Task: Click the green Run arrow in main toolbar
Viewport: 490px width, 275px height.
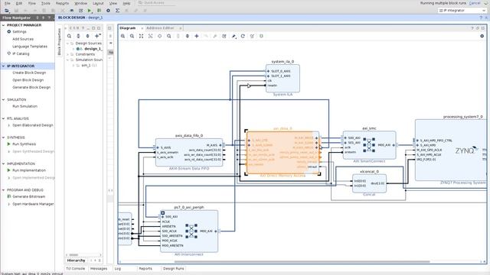Action: coord(90,11)
